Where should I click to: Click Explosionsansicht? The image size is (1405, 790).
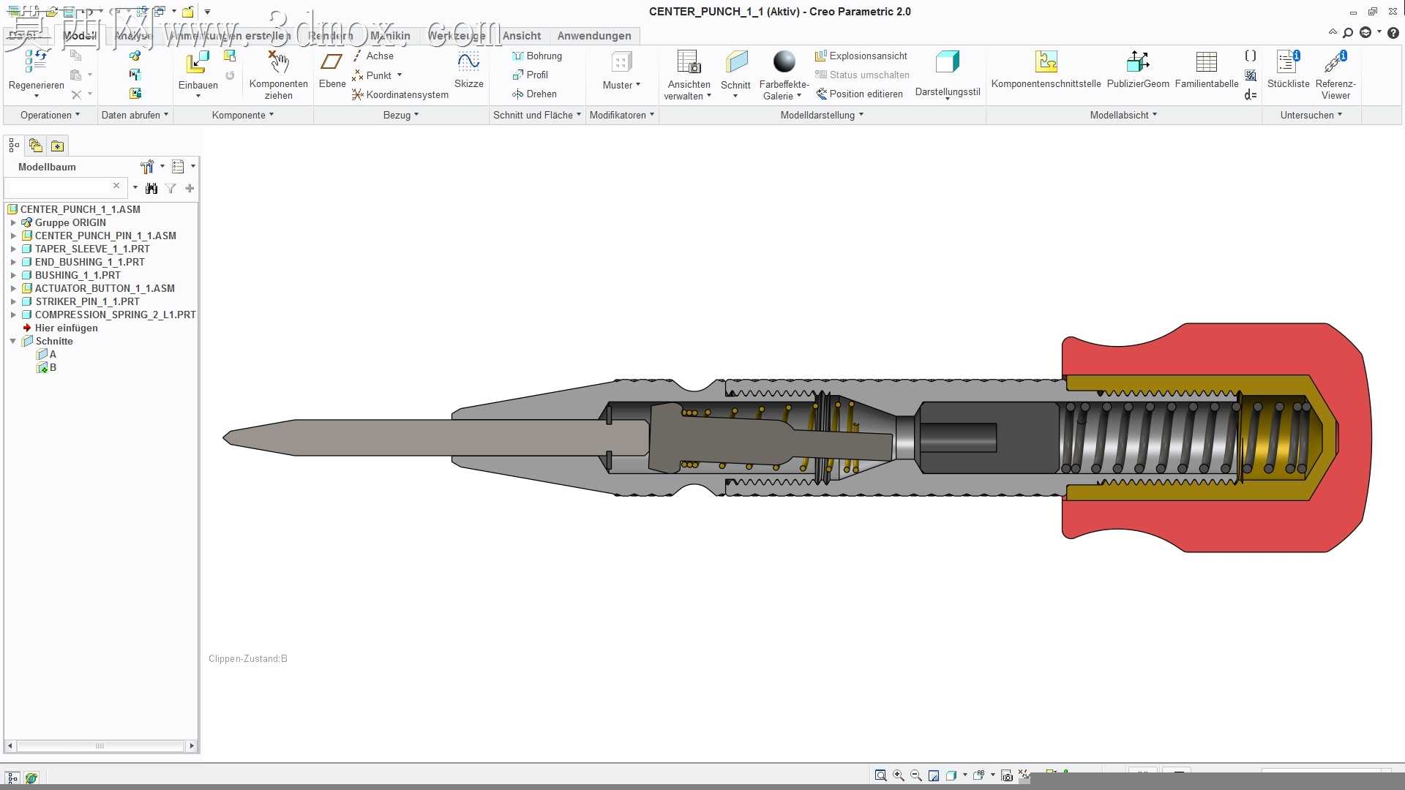(x=861, y=56)
